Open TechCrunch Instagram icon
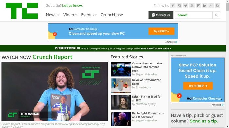 (x=179, y=6)
